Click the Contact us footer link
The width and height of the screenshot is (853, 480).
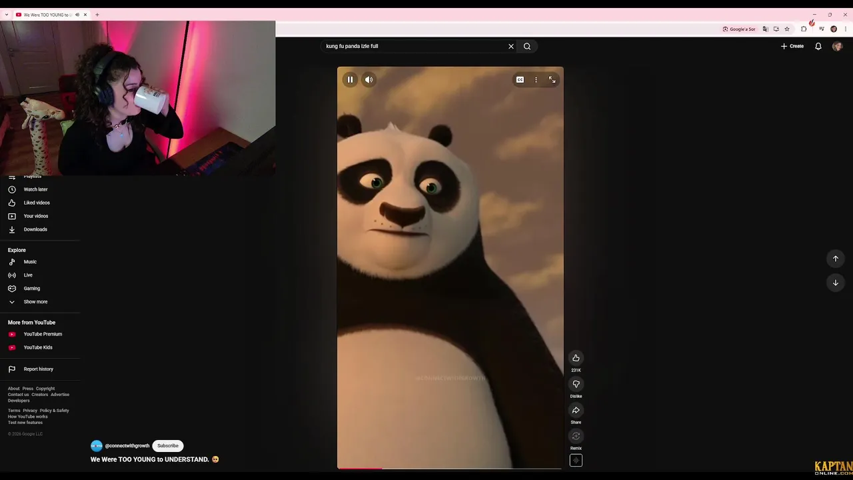[18, 395]
